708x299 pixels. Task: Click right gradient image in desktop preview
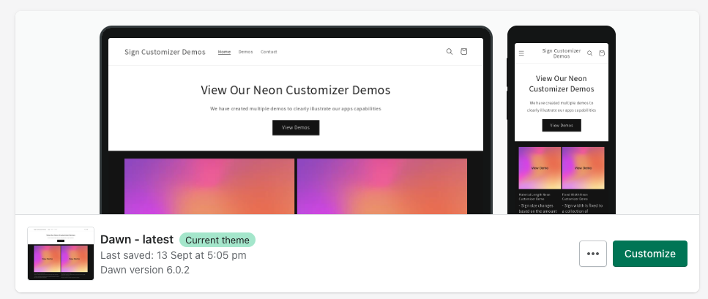point(381,186)
